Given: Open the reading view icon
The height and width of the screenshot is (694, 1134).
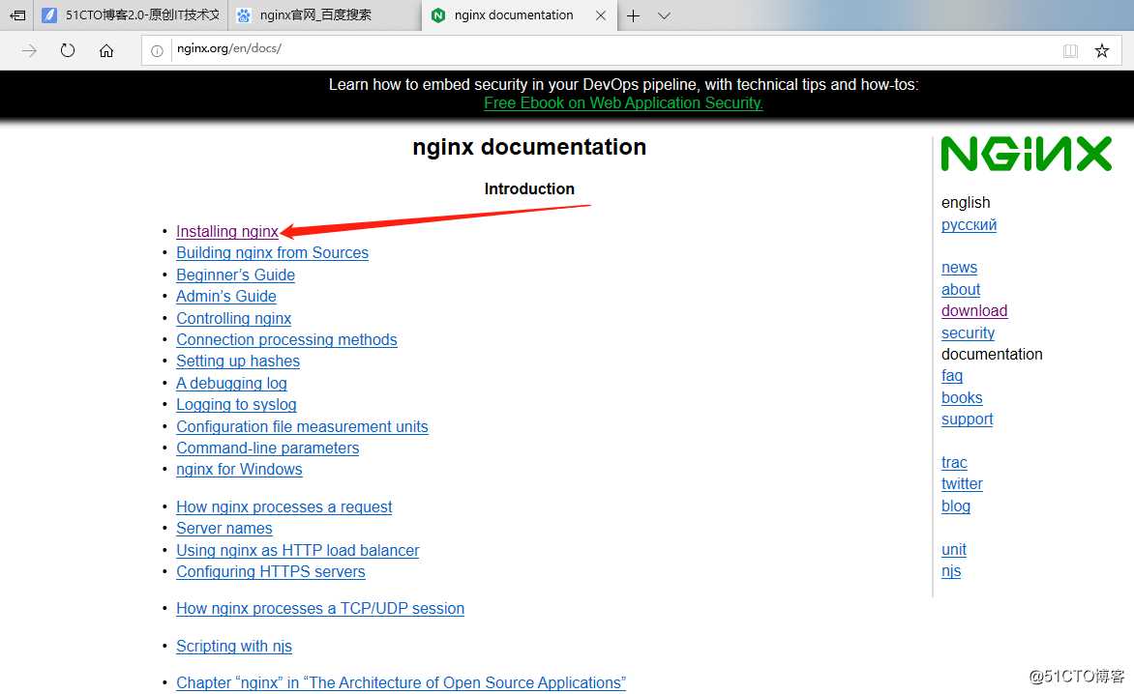Looking at the screenshot, I should click(x=1070, y=50).
